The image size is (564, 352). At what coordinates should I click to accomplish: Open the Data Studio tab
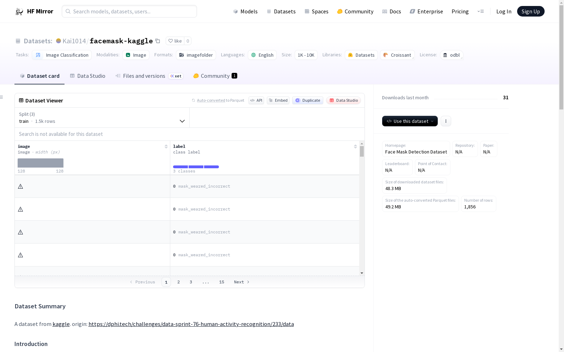pyautogui.click(x=87, y=76)
